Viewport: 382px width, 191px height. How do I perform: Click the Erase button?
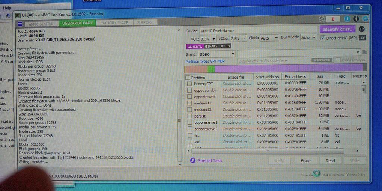306,161
